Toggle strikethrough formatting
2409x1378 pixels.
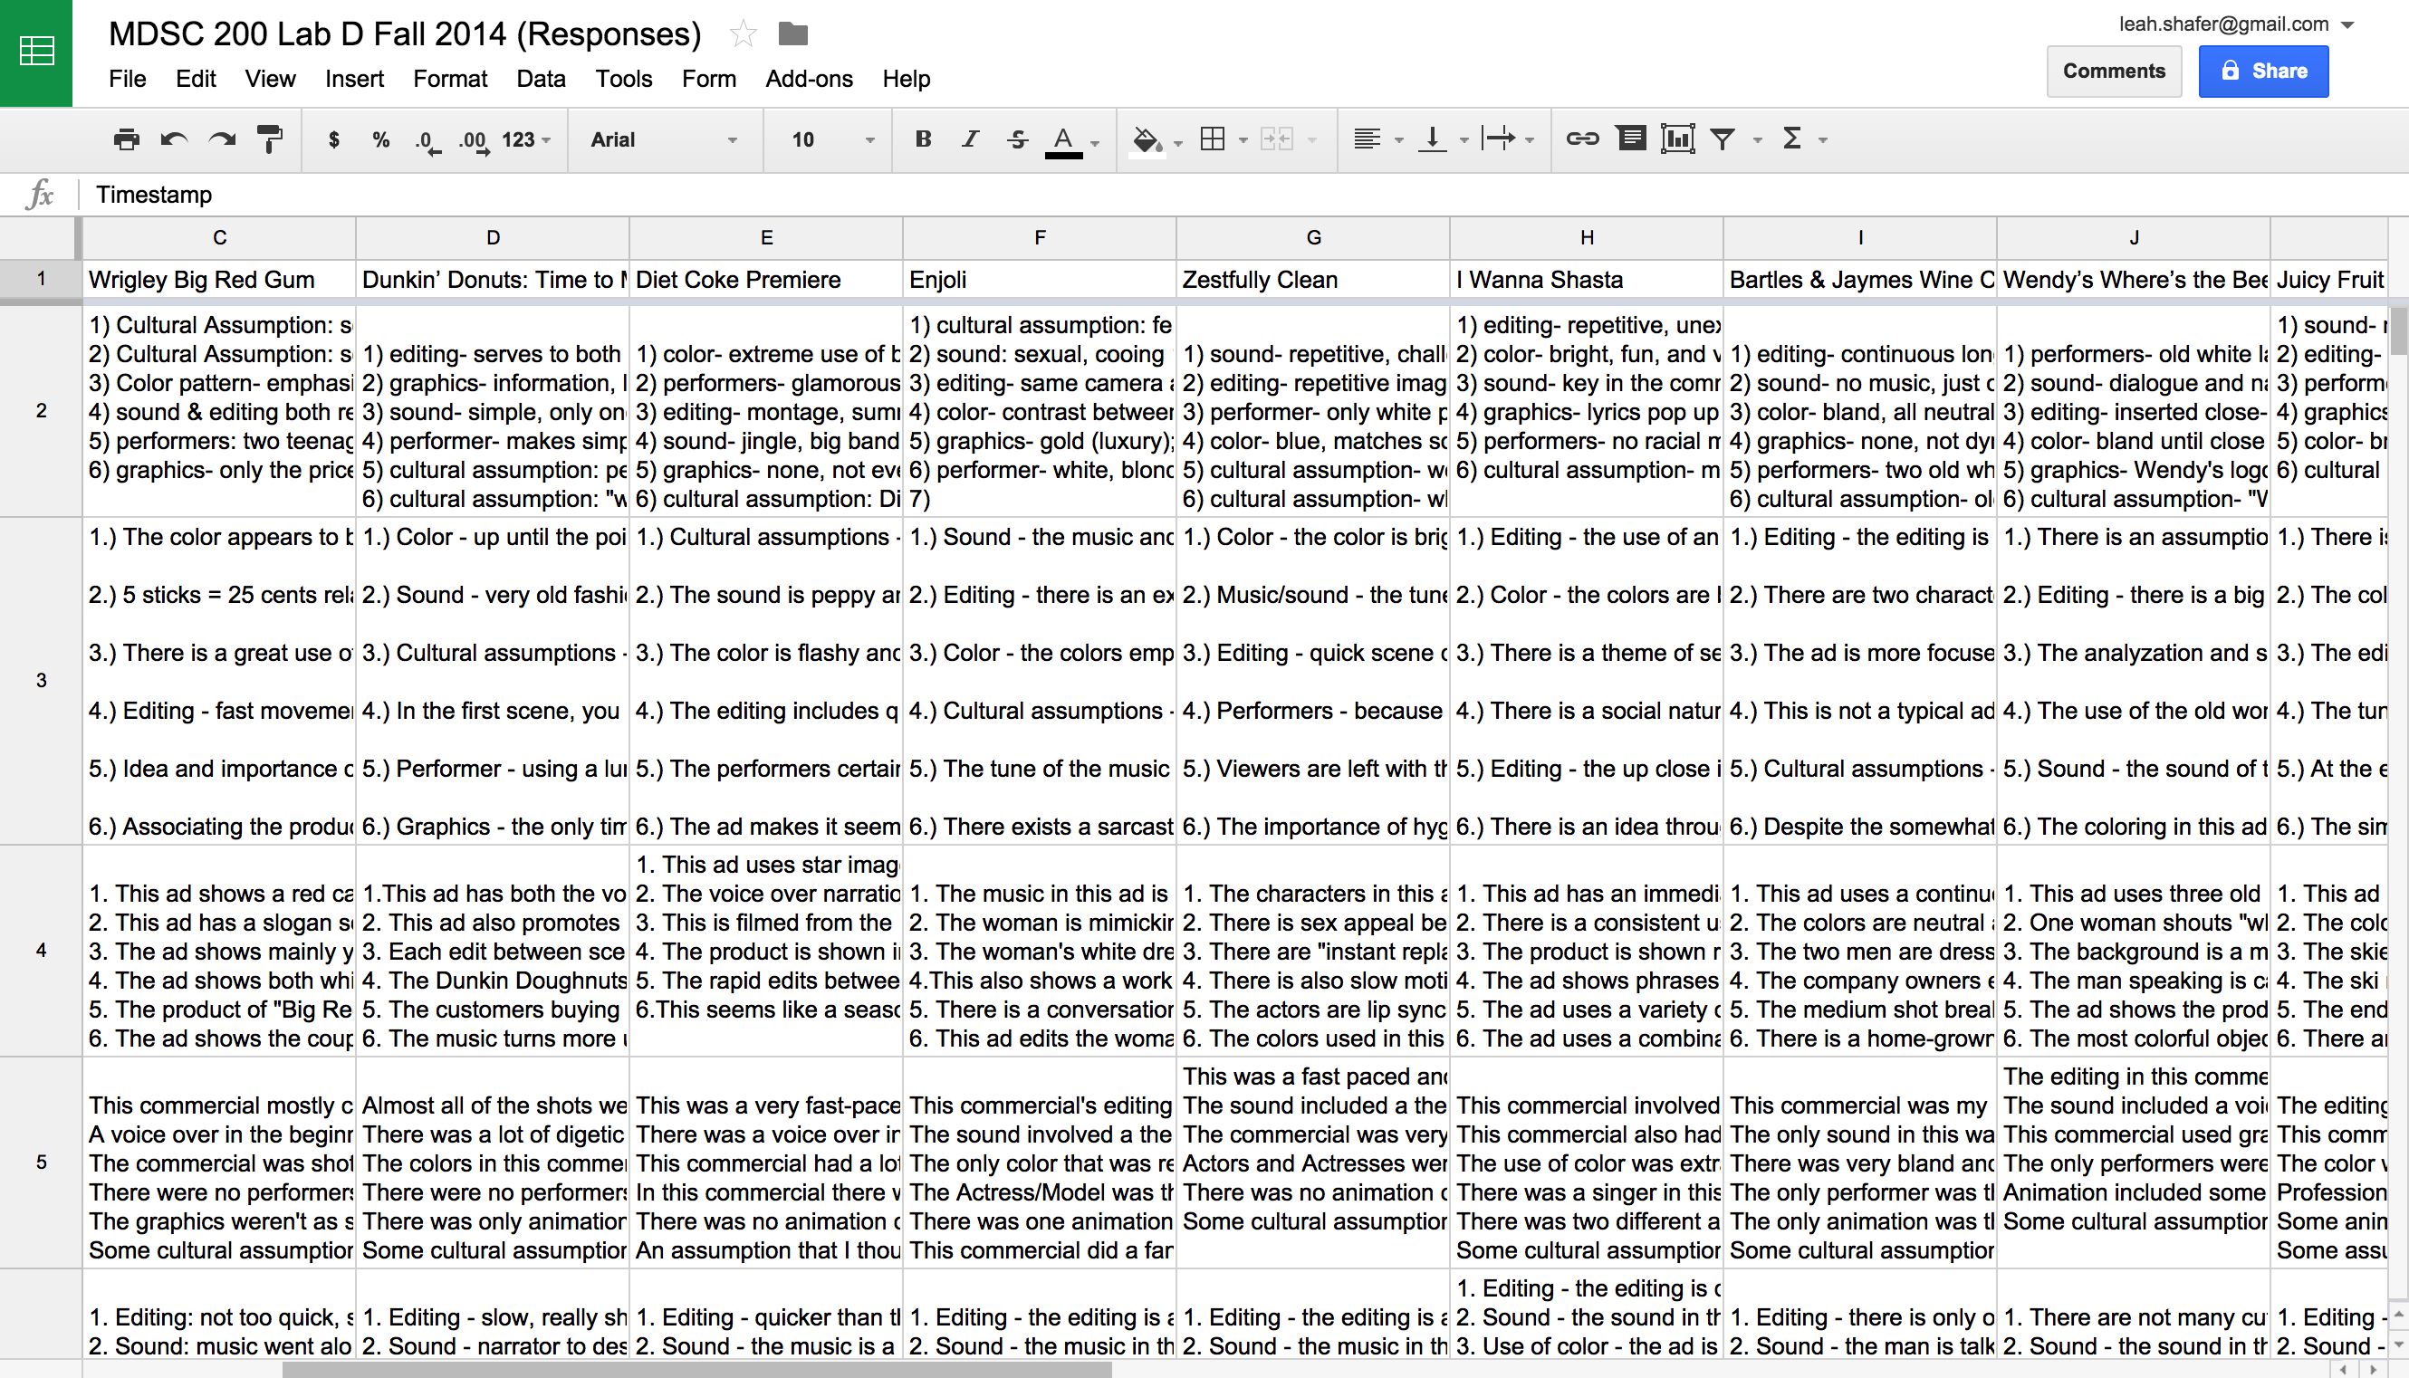coord(1018,140)
